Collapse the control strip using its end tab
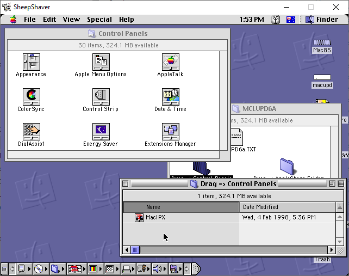Image resolution: width=349 pixels, height=276 pixels. pos(196,269)
